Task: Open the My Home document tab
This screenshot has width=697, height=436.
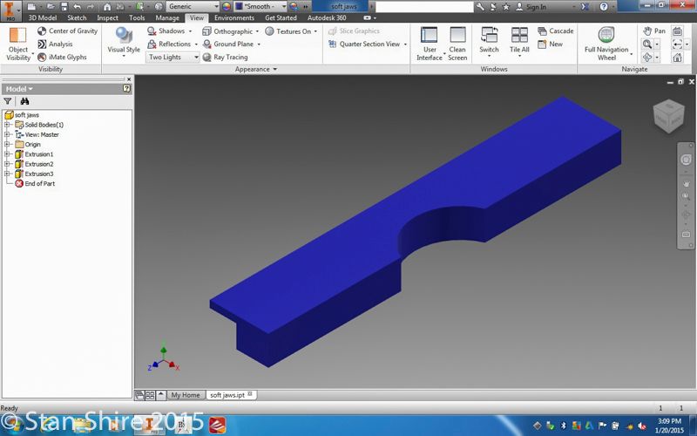Action: (186, 395)
